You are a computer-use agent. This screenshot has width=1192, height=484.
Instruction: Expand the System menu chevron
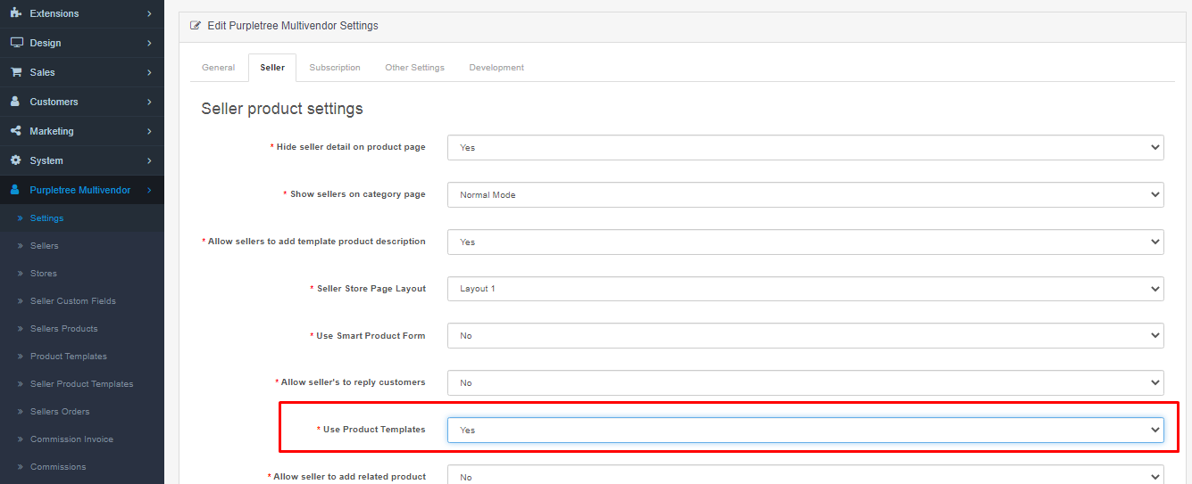(149, 160)
